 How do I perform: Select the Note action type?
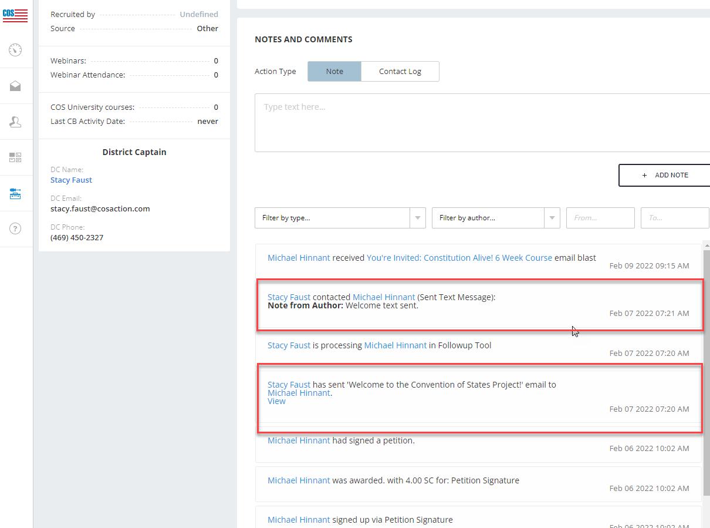point(334,71)
